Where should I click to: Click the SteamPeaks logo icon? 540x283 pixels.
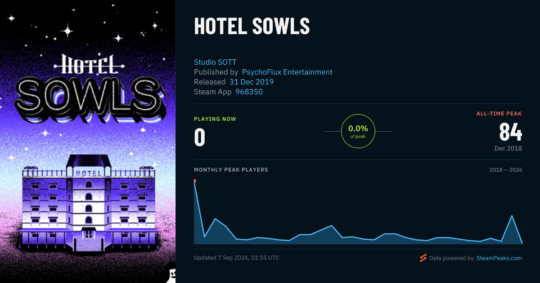(423, 258)
